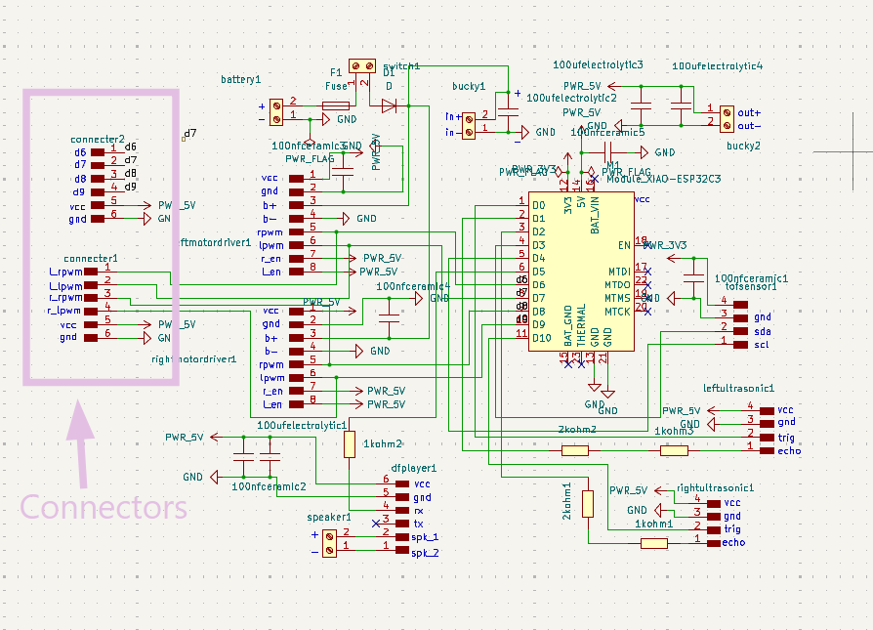Select the pink Connectors text annotation
This screenshot has height=630, width=873.
tap(104, 508)
